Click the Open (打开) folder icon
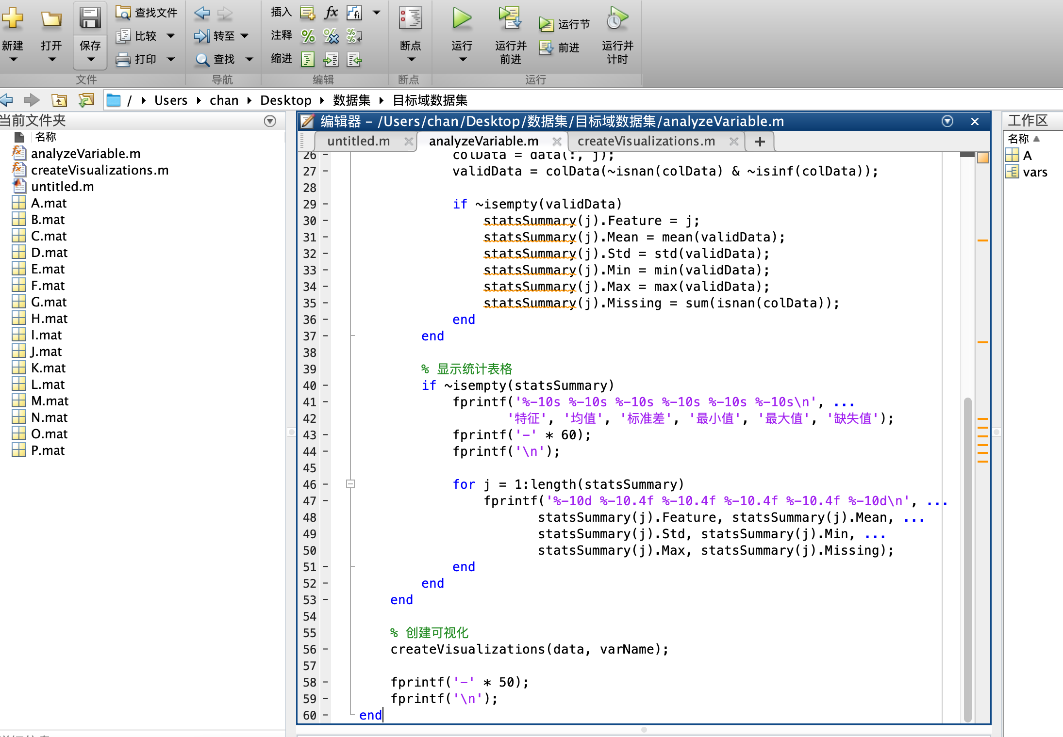The height and width of the screenshot is (737, 1063). pos(51,19)
